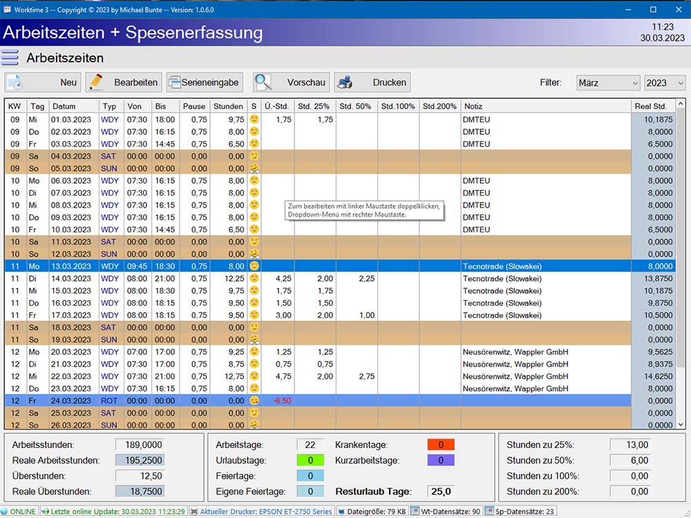Viewport: 691px width, 518px height.
Task: Click the table scrollbar down arrow
Action: click(681, 425)
